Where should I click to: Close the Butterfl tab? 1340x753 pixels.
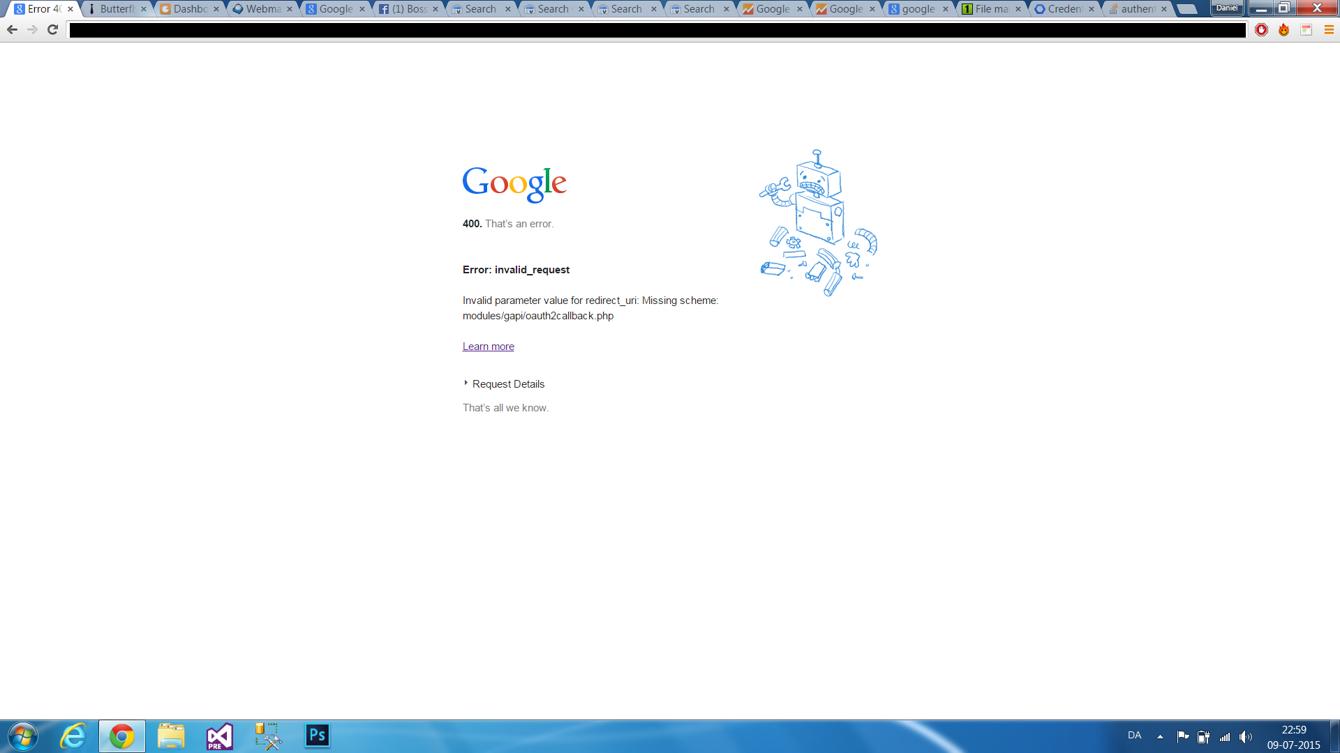point(144,9)
